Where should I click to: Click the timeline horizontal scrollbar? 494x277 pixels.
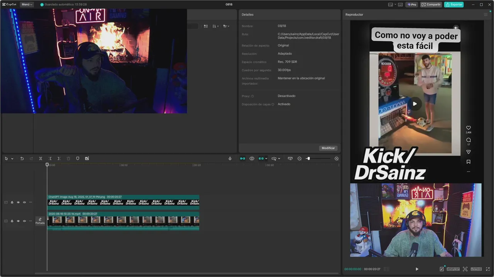click(x=187, y=274)
